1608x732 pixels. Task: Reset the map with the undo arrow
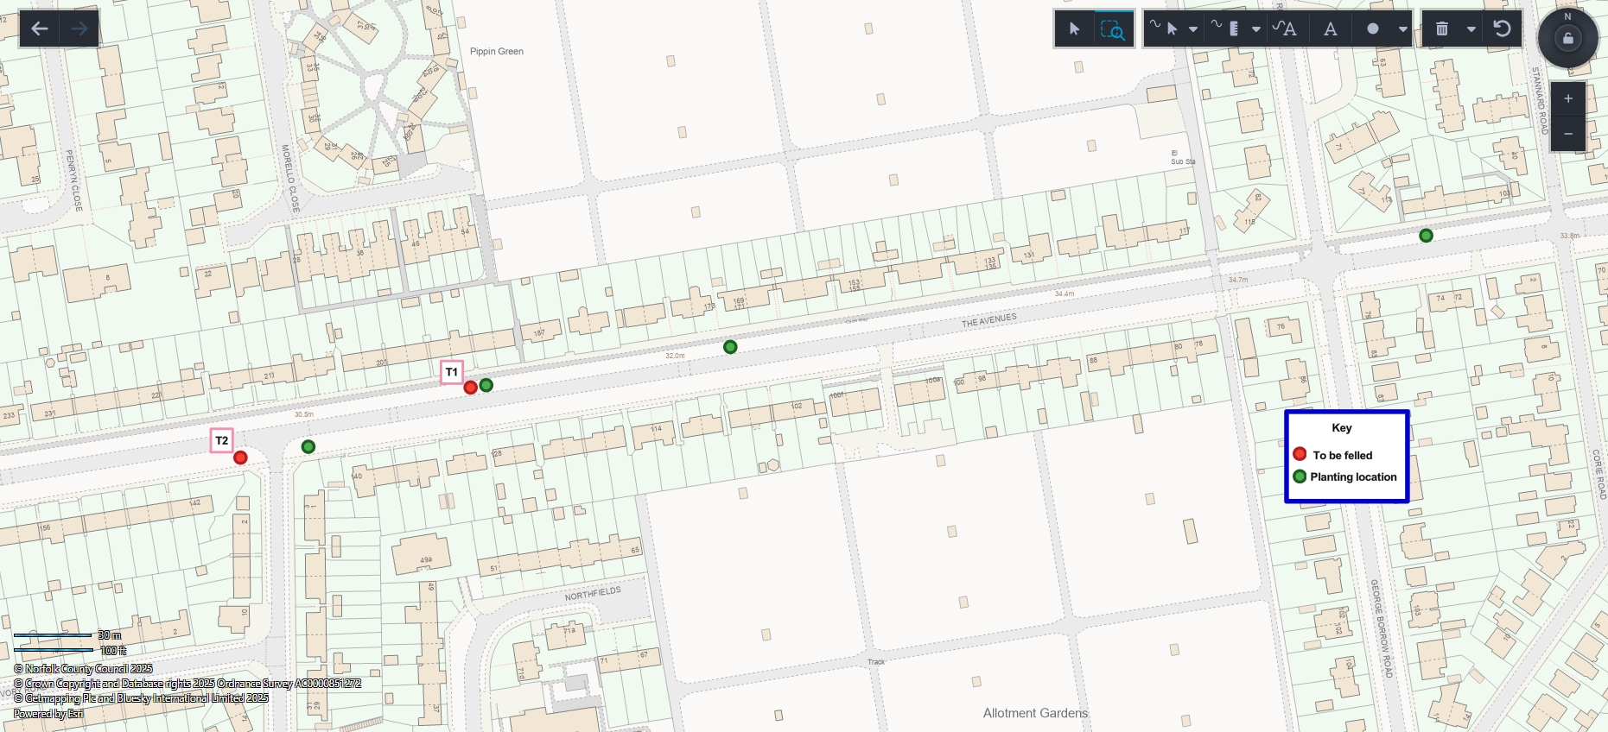1502,29
